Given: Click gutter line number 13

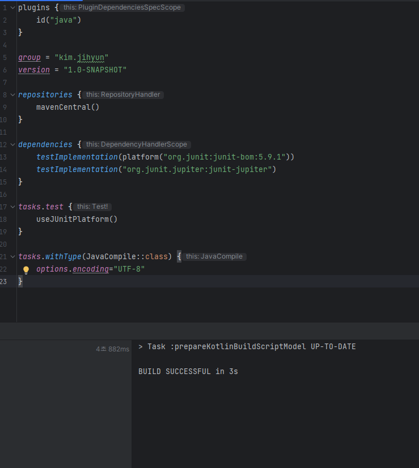Looking at the screenshot, I should 3,157.
